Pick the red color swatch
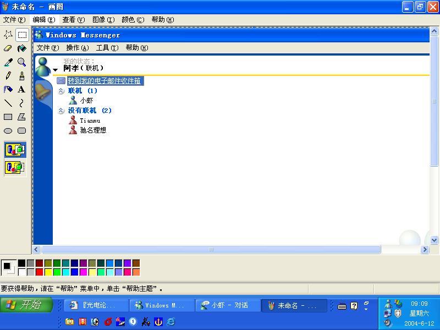Screen dimensions: 440x330 click(x=39, y=272)
